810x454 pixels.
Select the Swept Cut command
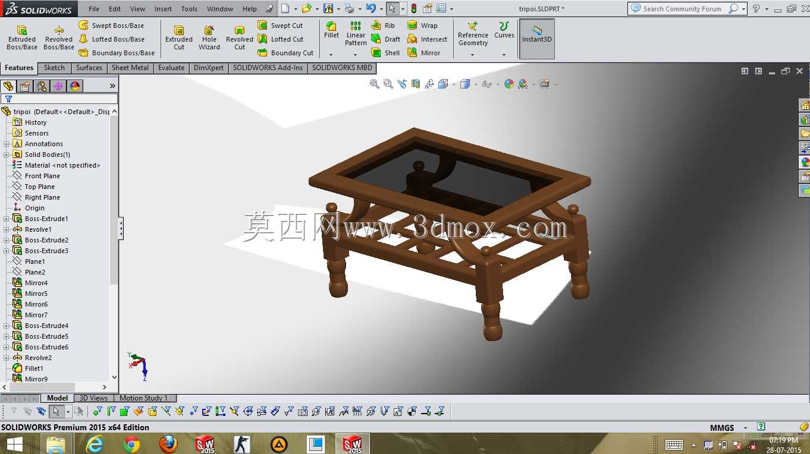[x=280, y=26]
